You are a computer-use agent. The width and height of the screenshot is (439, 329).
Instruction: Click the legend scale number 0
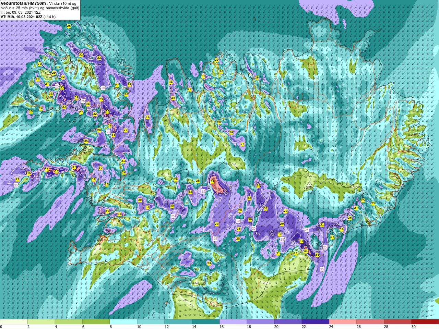click(x=1, y=327)
